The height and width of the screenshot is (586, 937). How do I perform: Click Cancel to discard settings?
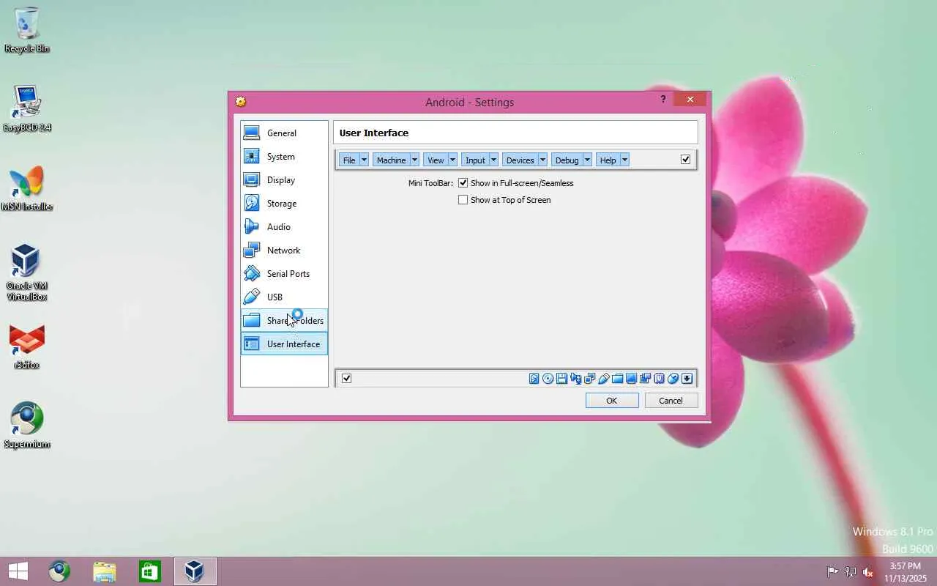[x=671, y=401]
